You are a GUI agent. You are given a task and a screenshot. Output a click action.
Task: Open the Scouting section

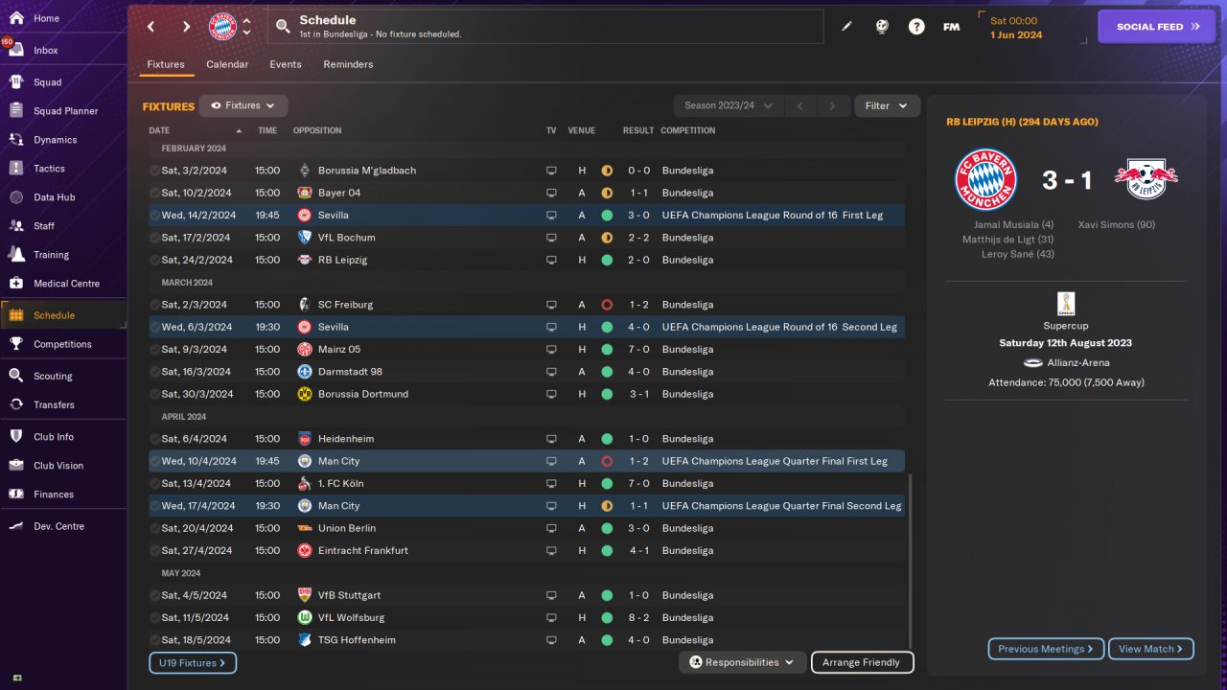tap(53, 376)
